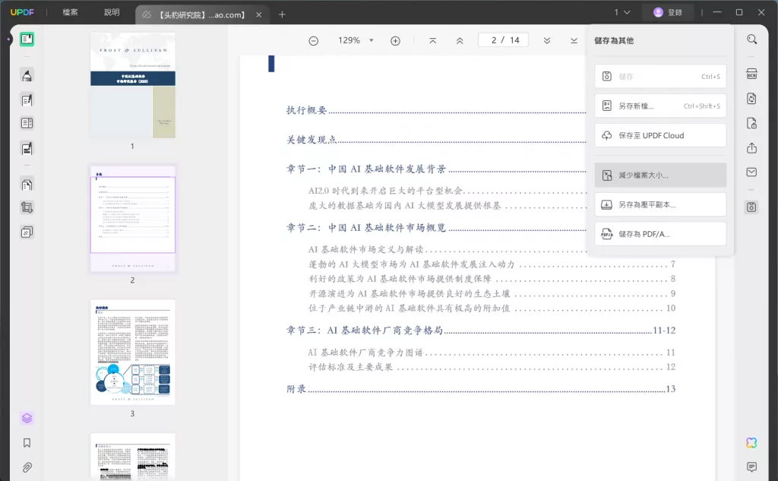This screenshot has width=778, height=481.
Task: Expand the window count dropdown next to 1
Action: (627, 12)
